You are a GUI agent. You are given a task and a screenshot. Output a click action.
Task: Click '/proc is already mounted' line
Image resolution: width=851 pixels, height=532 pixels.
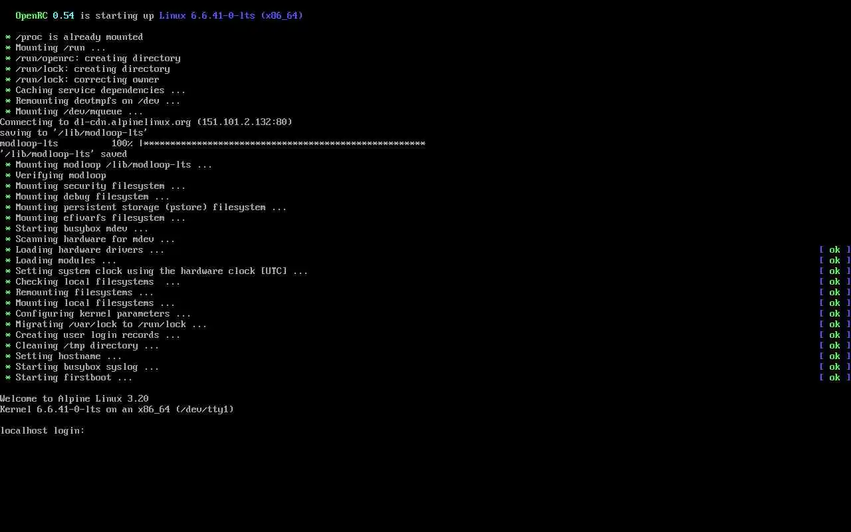tap(74, 37)
